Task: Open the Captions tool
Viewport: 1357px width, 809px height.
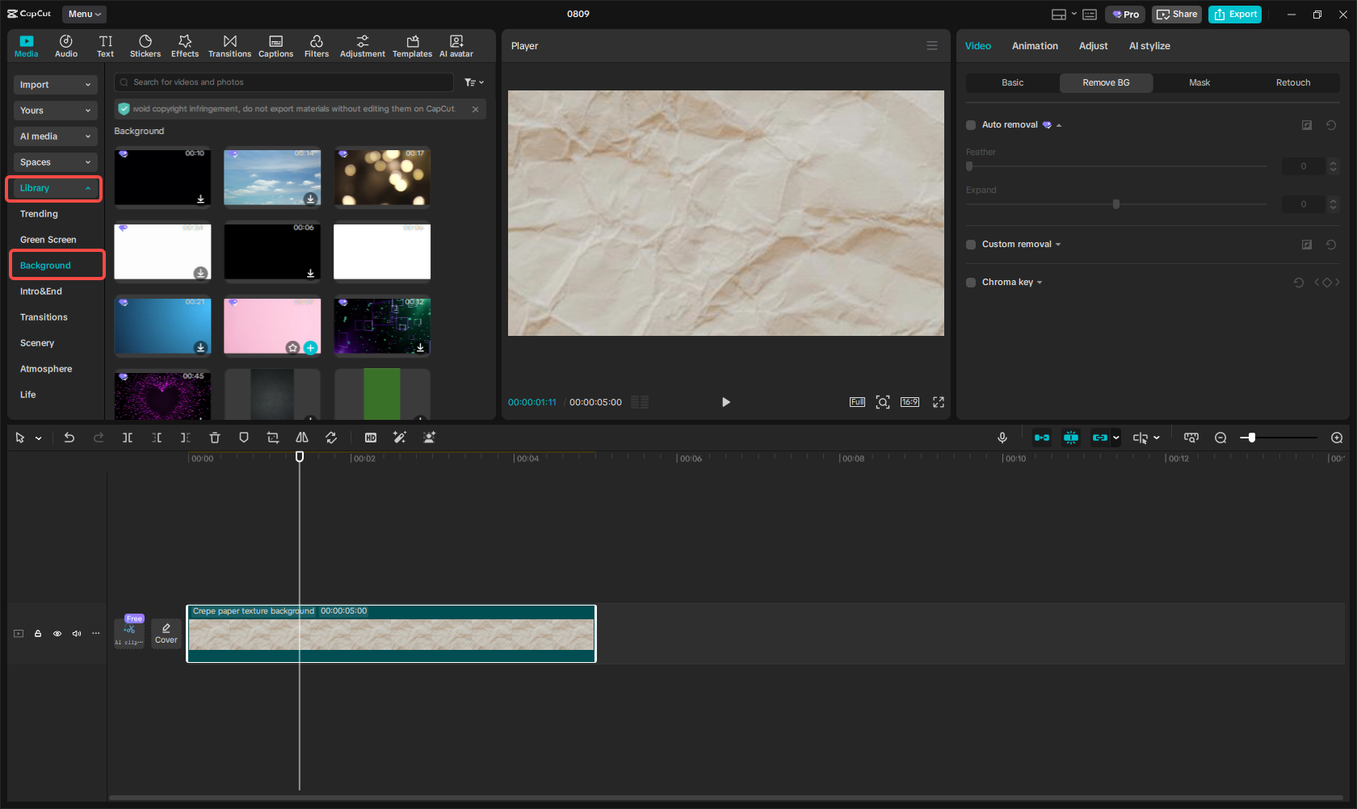Action: (x=275, y=46)
